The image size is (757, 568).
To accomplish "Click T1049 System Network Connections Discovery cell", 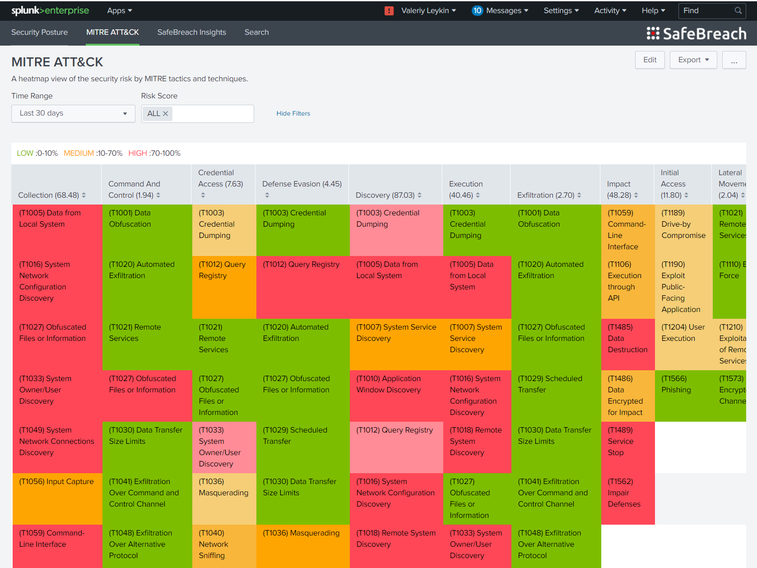I will (57, 447).
